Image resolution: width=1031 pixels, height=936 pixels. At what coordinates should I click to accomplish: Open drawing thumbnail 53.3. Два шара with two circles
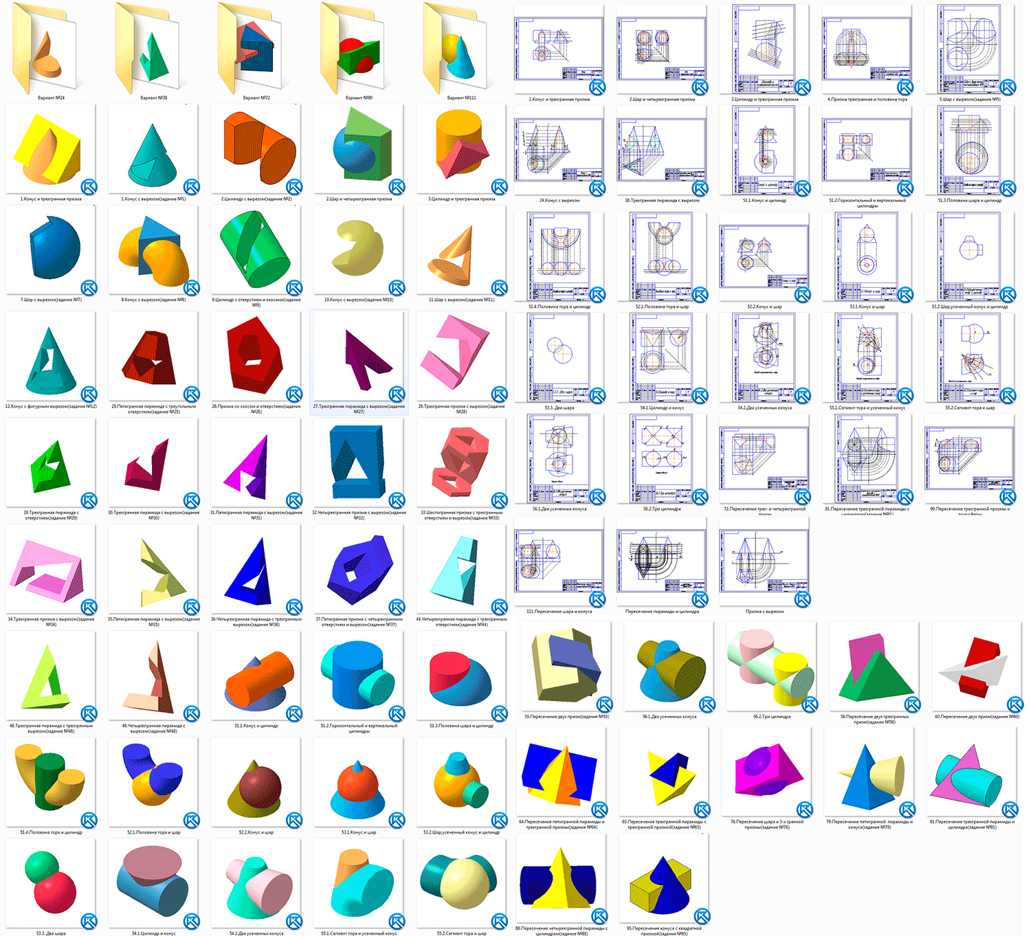[x=559, y=357]
